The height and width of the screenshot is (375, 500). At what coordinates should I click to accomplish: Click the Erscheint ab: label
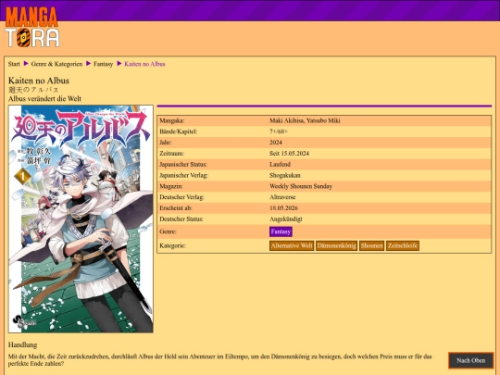click(x=176, y=208)
